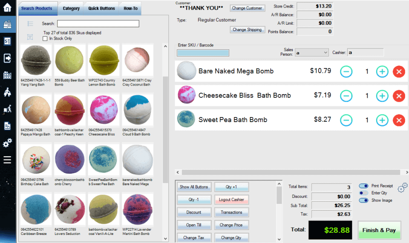Click the down arrow of the button panel scrollbar

tap(279, 239)
